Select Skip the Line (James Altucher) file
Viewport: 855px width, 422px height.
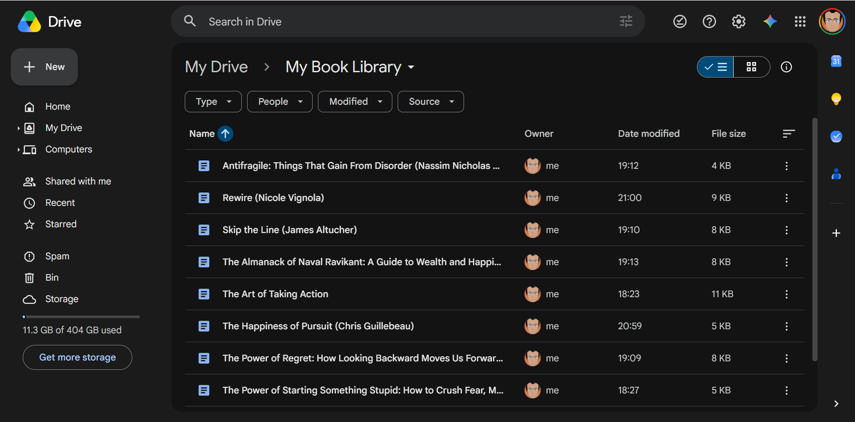[x=494, y=230]
